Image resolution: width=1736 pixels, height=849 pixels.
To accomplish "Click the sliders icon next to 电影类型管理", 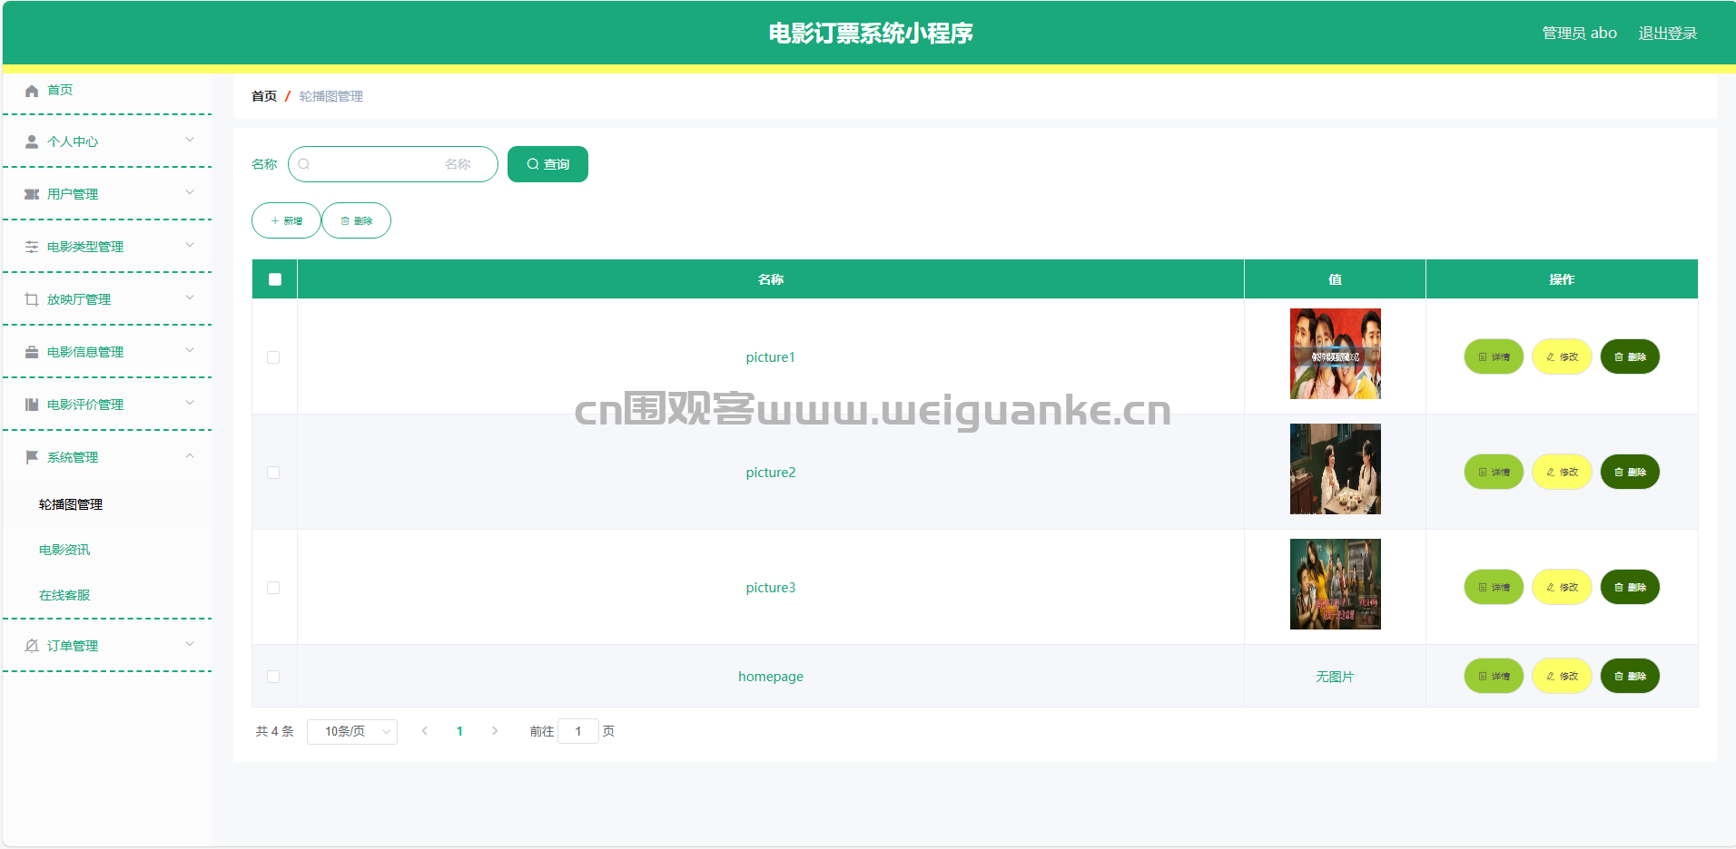I will (32, 247).
